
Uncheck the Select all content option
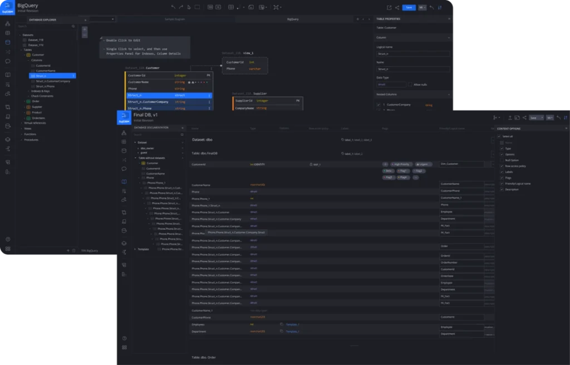[499, 136]
